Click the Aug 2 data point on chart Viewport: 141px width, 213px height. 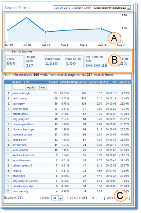coord(83,29)
